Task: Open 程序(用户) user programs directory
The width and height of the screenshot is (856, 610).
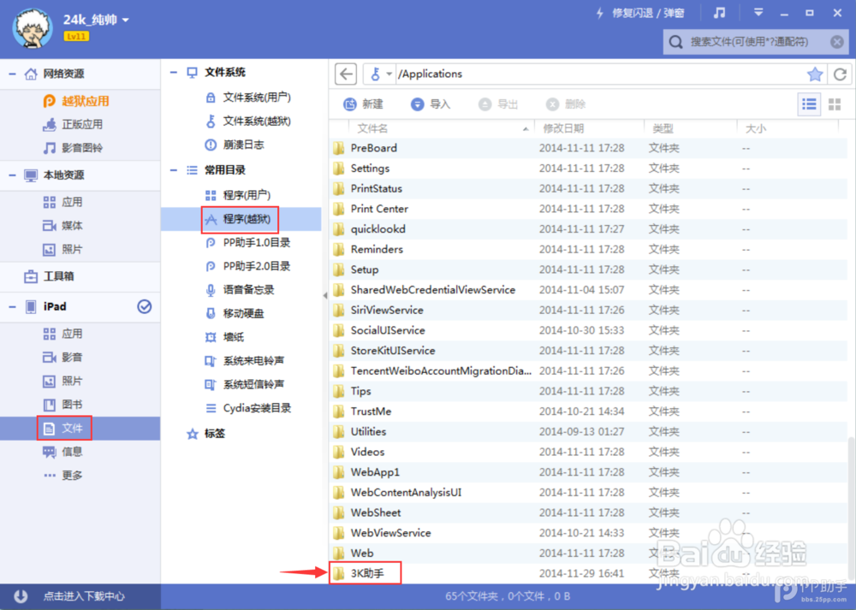Action: coord(238,195)
